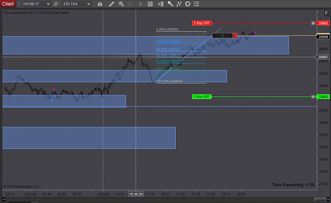The image size is (331, 203).
Task: Click the 20940 current price marker
Action: point(323,37)
